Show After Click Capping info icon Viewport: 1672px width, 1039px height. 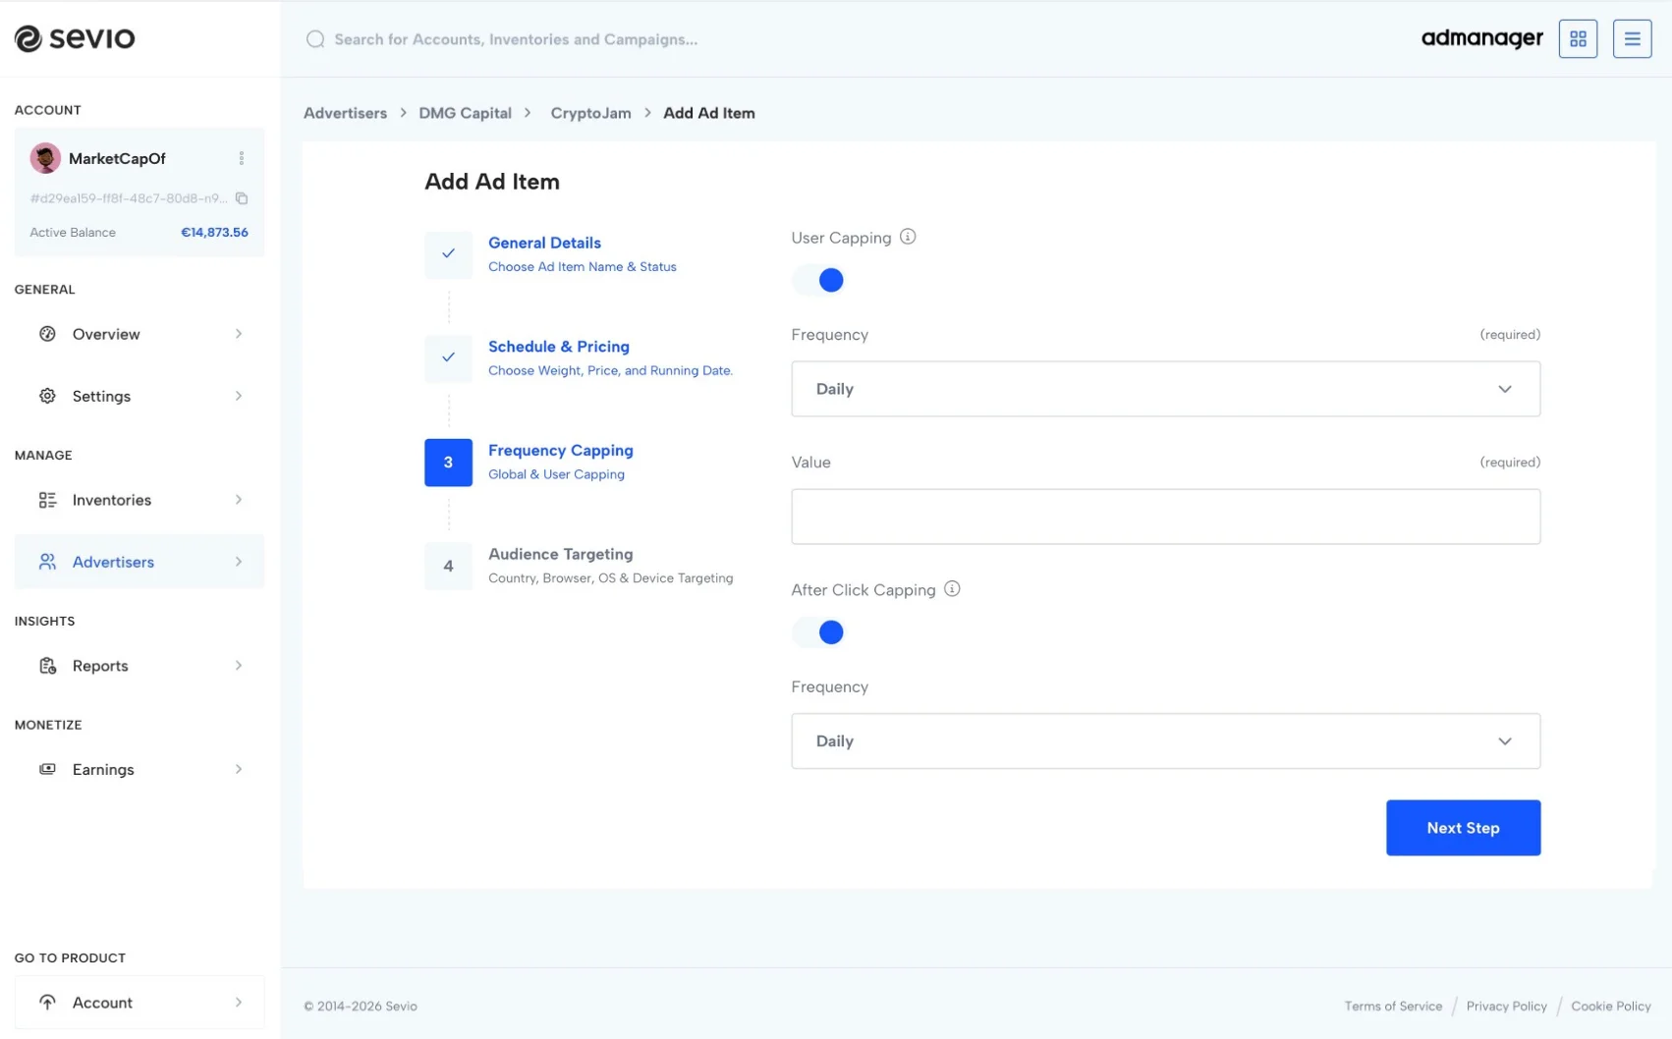952,588
